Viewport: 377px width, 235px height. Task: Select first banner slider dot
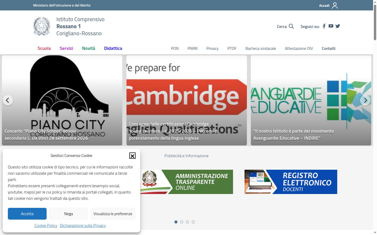(x=176, y=222)
